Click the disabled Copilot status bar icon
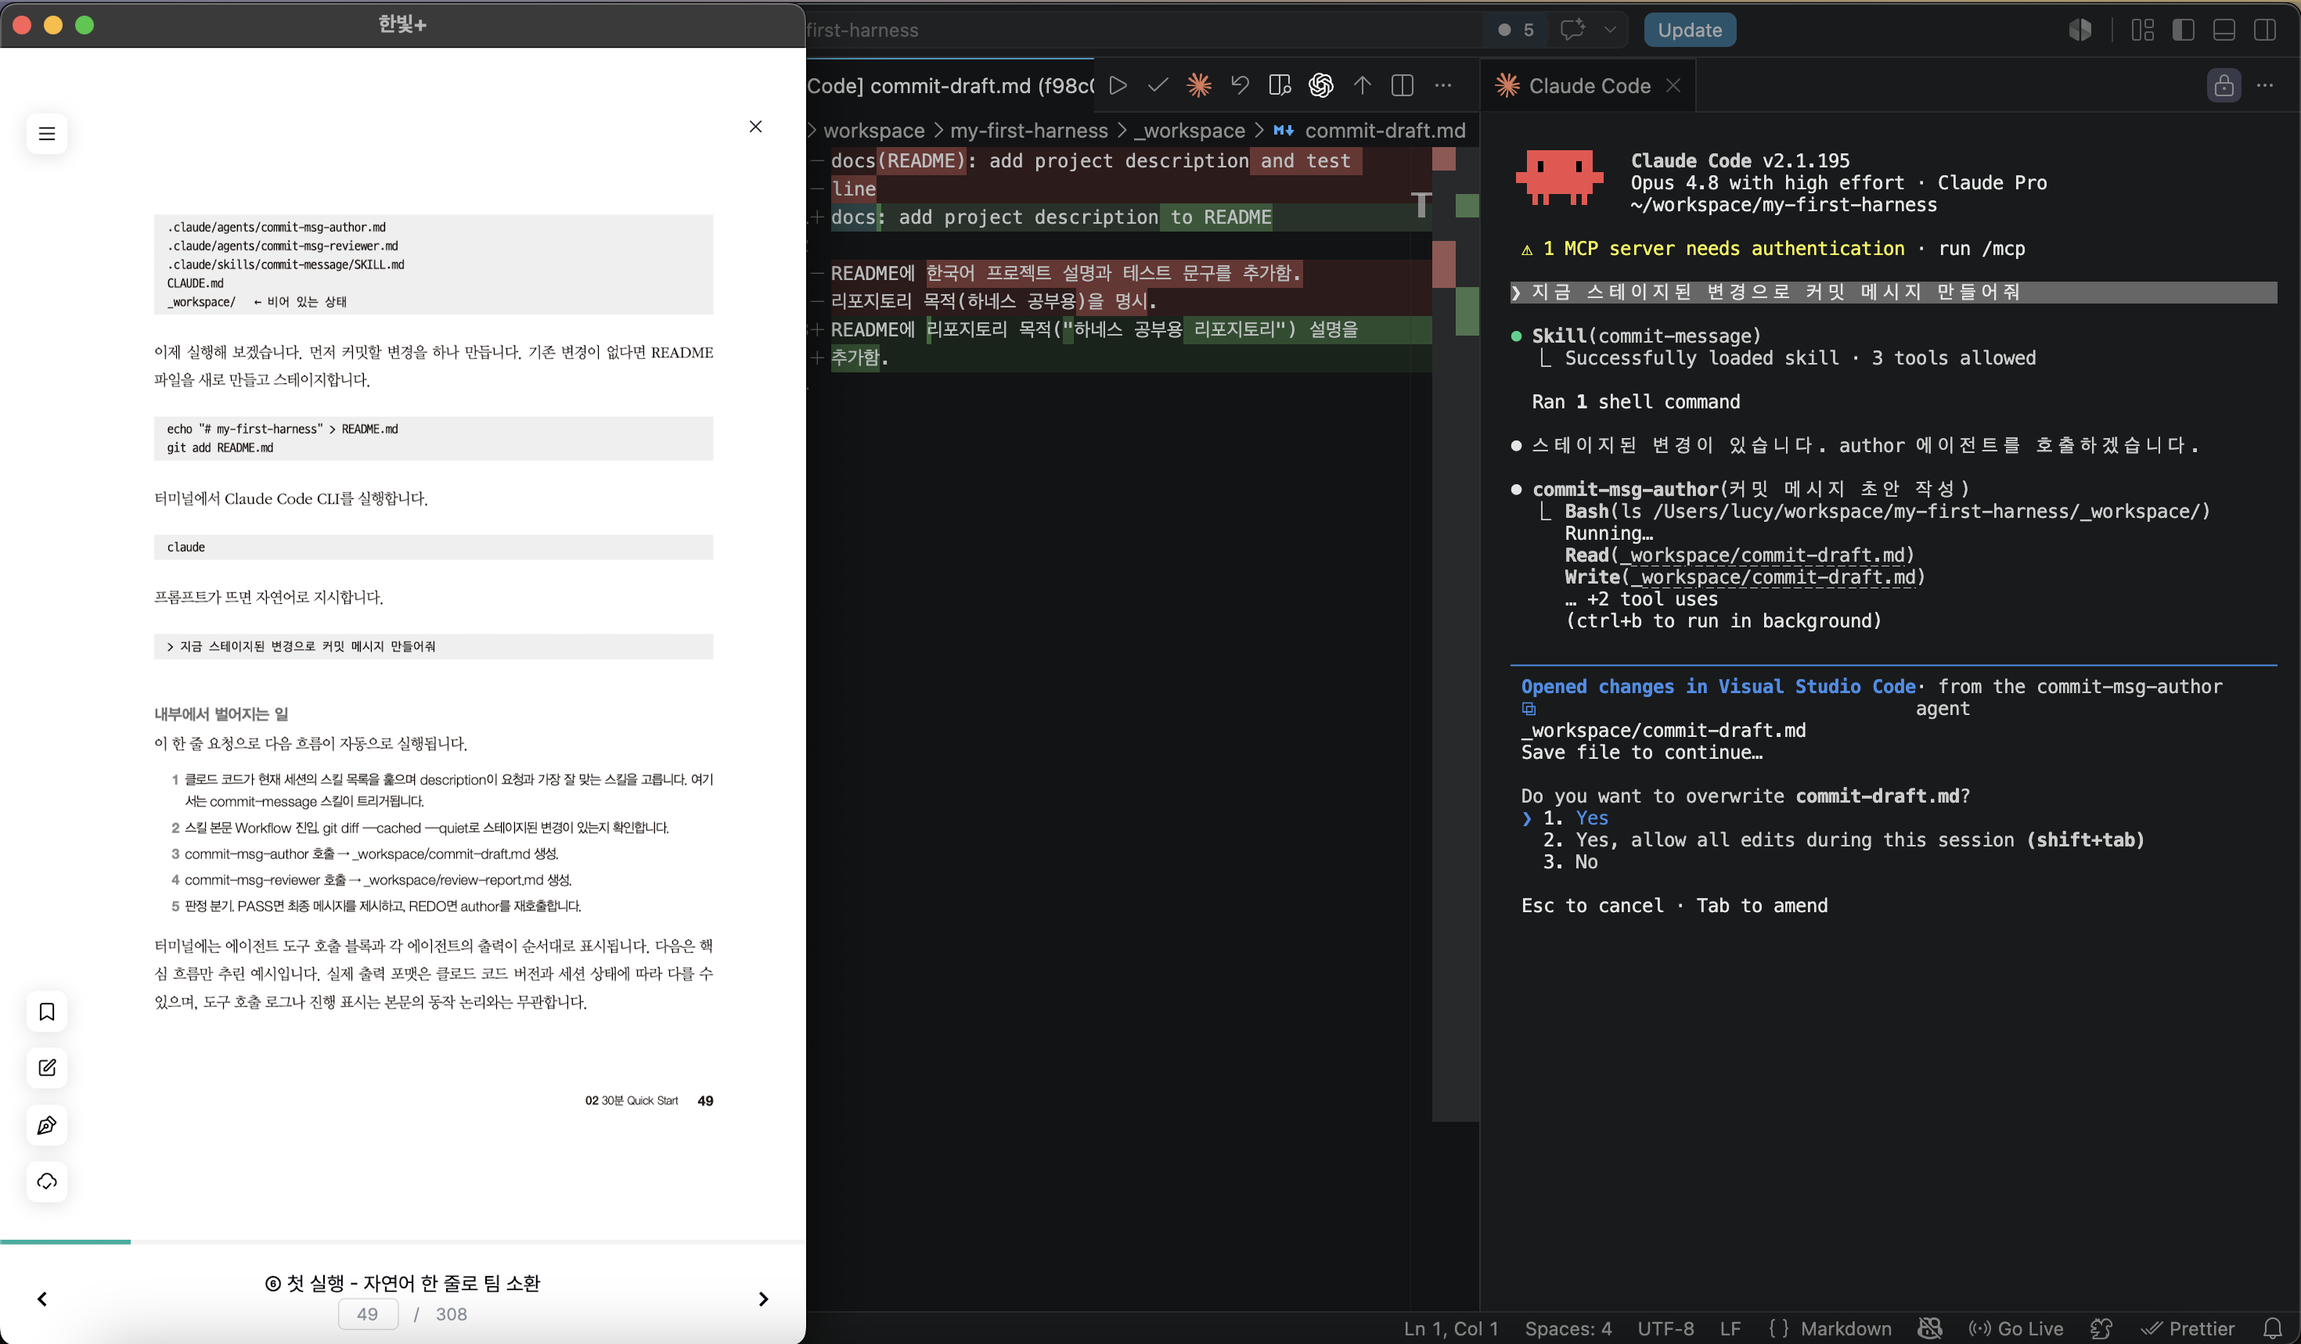 pyautogui.click(x=1930, y=1328)
